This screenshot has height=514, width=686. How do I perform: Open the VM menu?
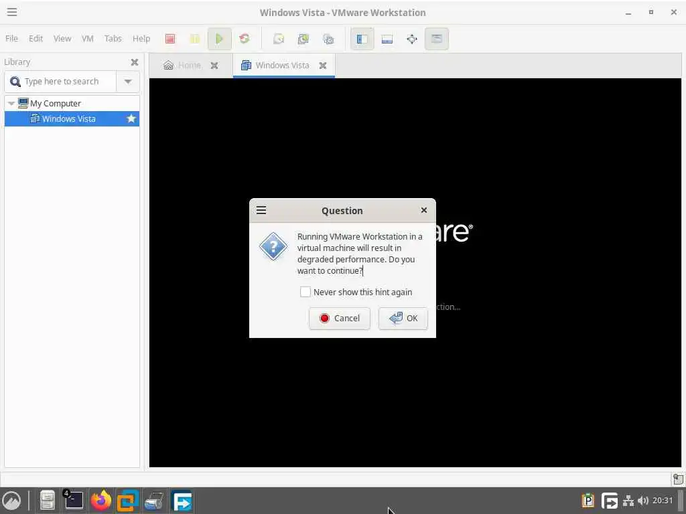[88, 38]
